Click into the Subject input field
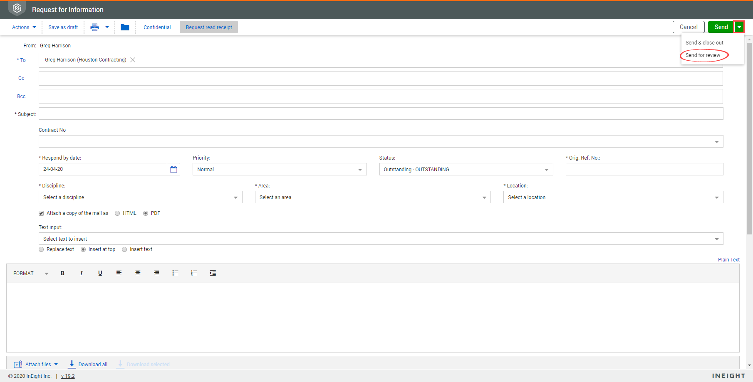 point(381,114)
